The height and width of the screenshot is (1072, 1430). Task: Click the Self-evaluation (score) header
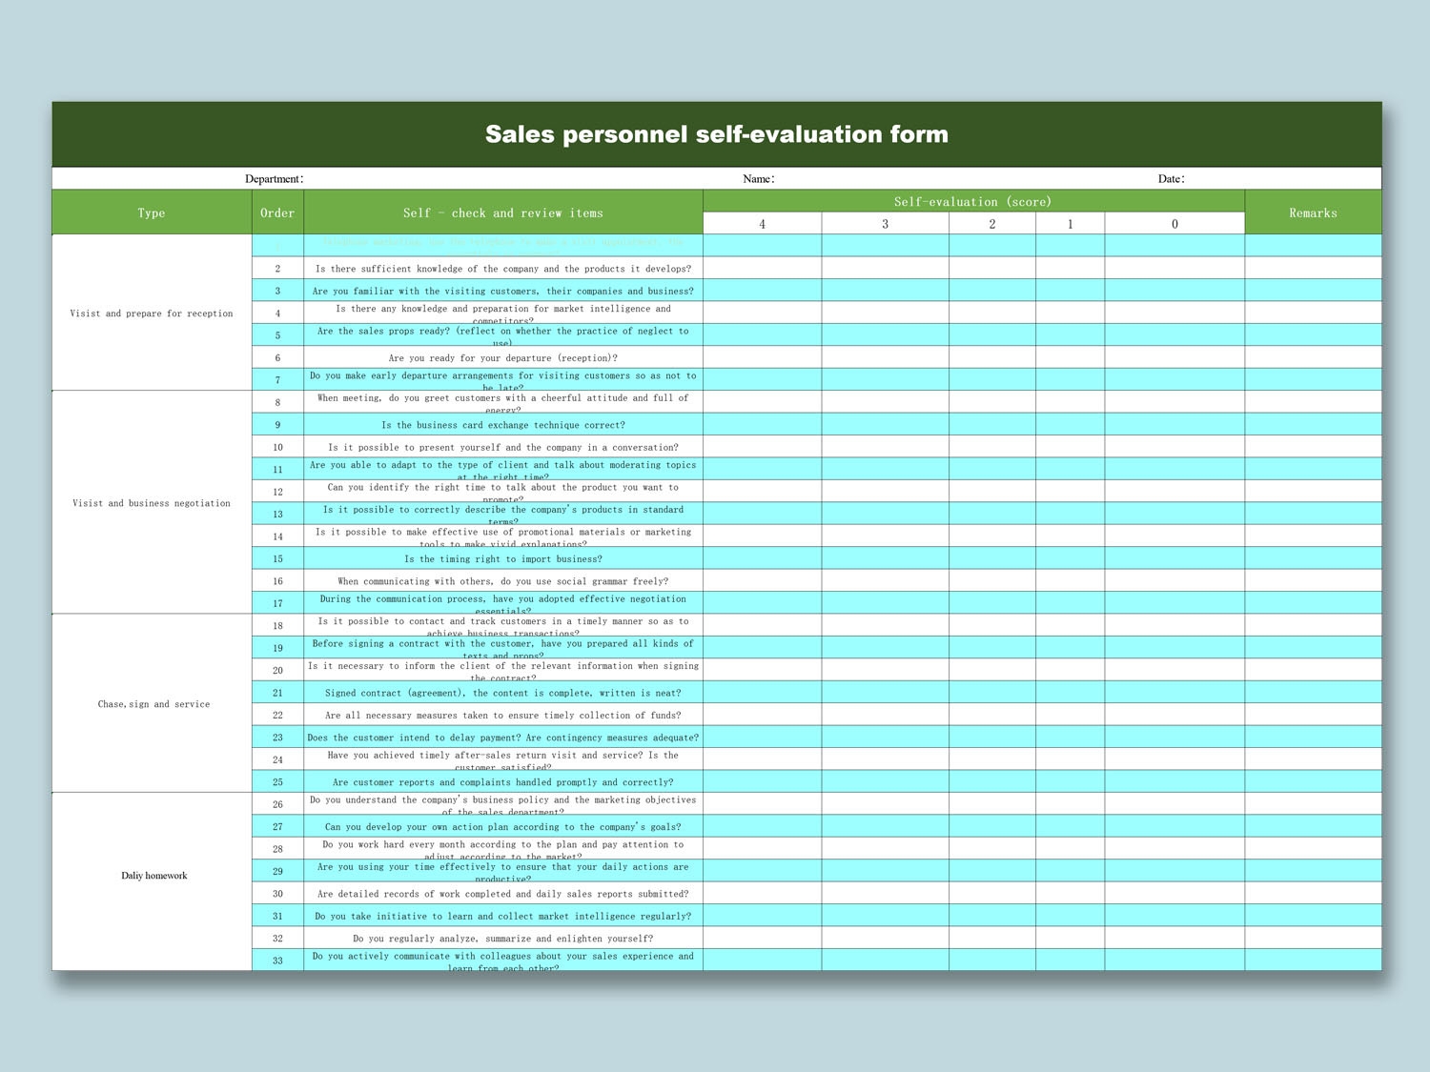click(972, 201)
